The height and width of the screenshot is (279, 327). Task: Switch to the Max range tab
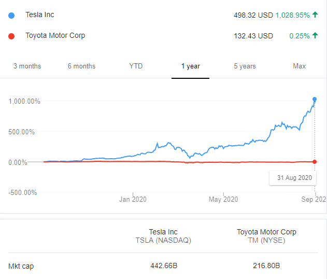point(299,66)
